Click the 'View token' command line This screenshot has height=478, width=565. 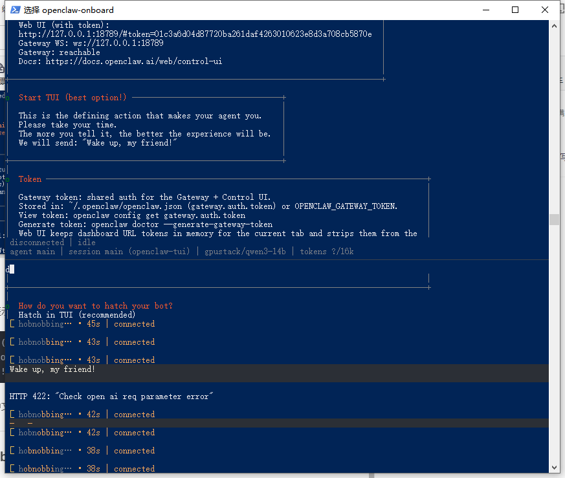[x=132, y=215]
